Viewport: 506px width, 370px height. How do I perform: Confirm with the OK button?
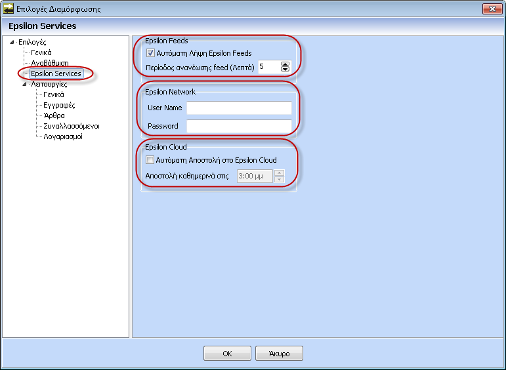click(227, 354)
